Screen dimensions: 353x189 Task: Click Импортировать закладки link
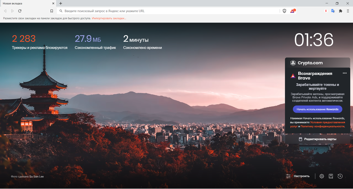109,18
